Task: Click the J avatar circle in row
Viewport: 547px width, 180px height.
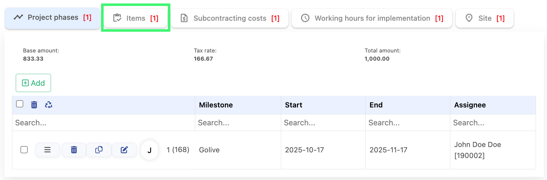Action: [x=149, y=150]
